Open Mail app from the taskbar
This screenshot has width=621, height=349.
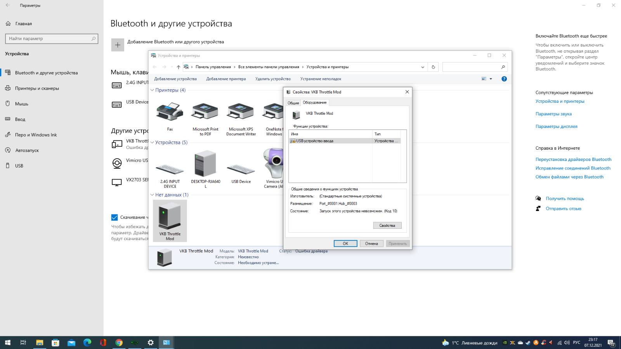[71, 342]
